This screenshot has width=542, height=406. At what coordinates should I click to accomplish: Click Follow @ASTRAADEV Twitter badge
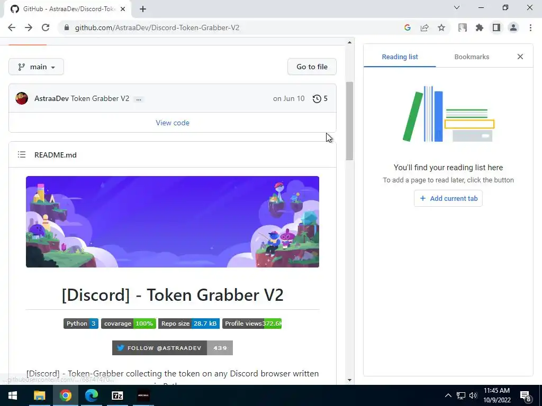(x=160, y=348)
